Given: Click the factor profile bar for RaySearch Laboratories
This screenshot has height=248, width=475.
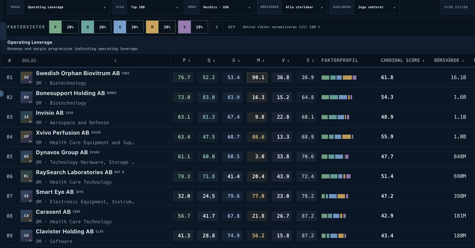Looking at the screenshot, I should [336, 176].
